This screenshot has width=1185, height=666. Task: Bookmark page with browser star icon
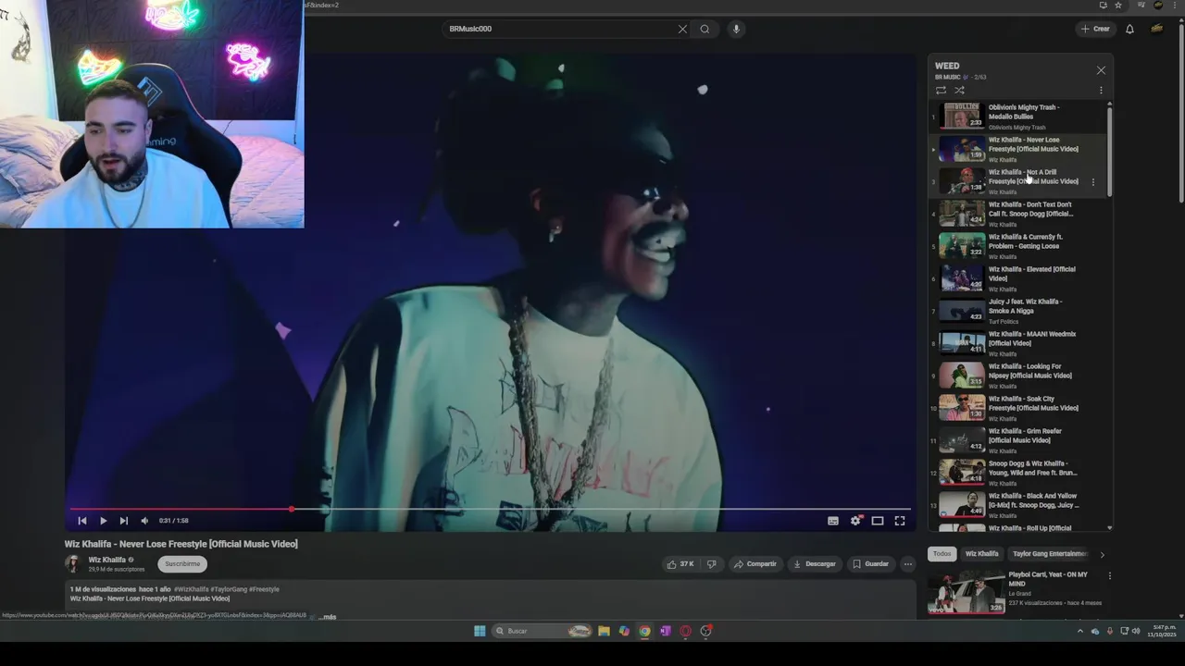point(1118,5)
